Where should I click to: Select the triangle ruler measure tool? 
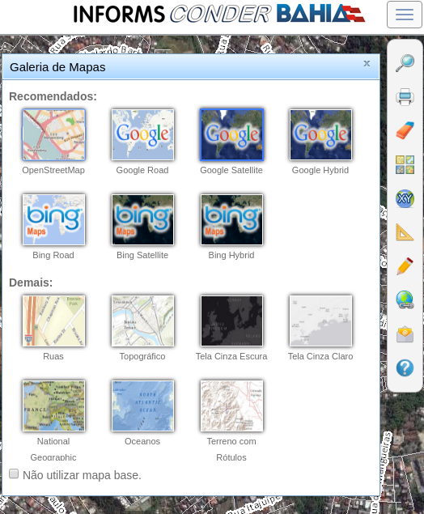click(405, 232)
